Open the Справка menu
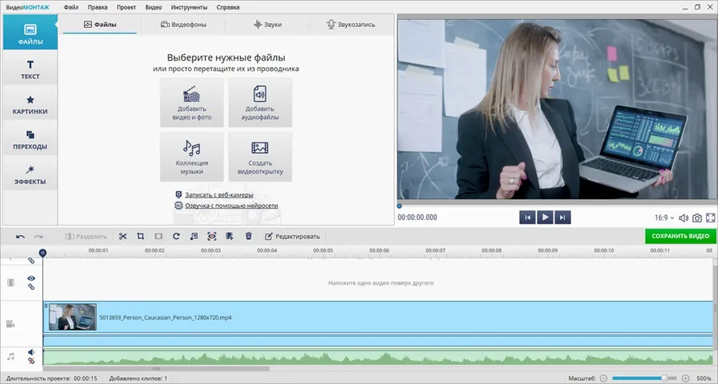The width and height of the screenshot is (718, 384). [227, 7]
